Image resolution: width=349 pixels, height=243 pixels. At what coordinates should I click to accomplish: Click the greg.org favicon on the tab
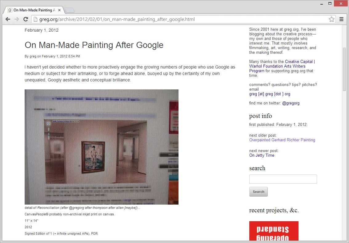pos(10,10)
